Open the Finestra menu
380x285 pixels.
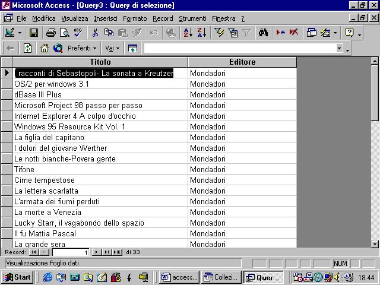pos(224,18)
